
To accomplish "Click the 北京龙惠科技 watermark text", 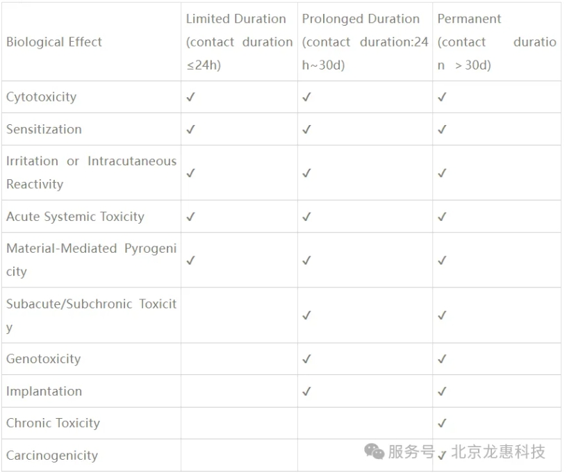I will coord(498,452).
